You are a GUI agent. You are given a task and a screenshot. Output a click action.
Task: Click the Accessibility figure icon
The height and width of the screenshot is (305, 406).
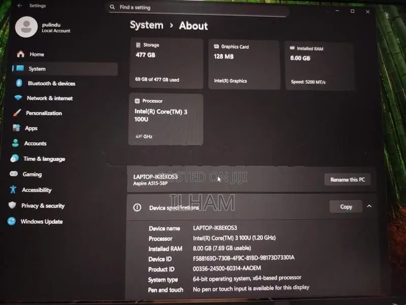click(13, 189)
